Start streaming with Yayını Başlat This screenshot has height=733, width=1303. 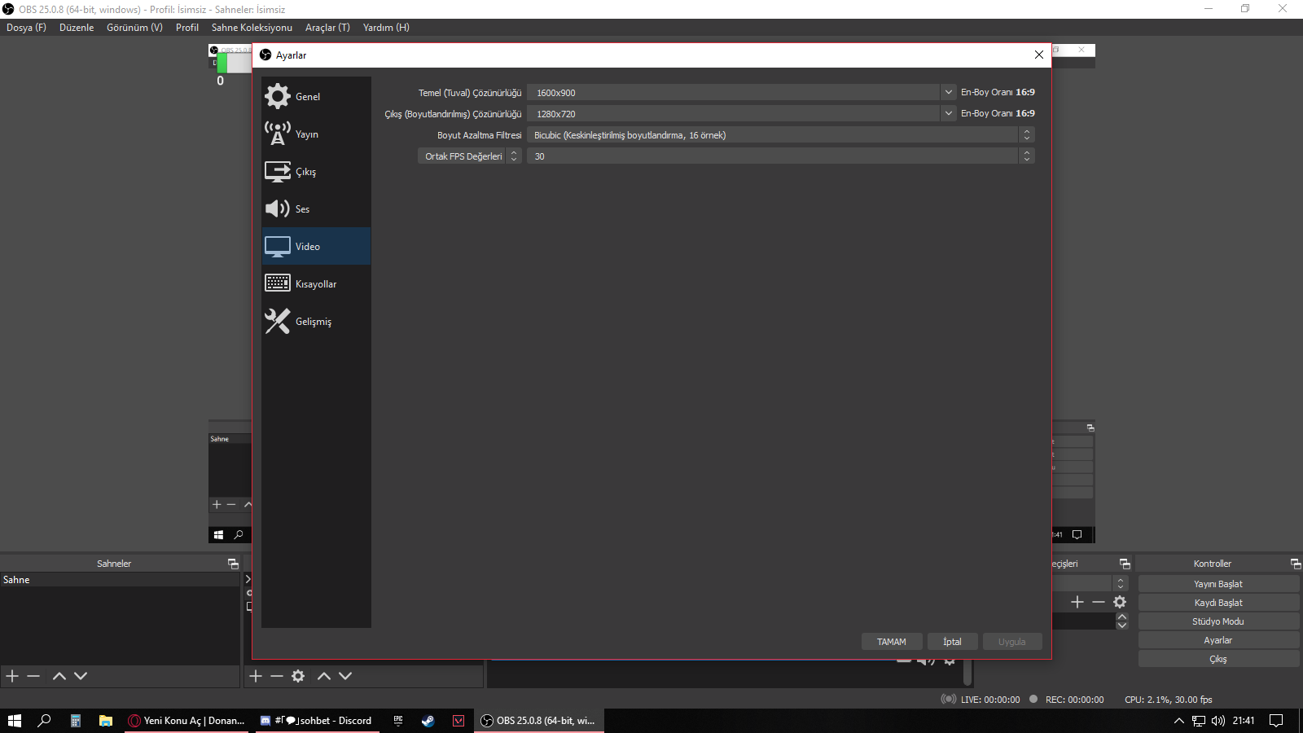coord(1218,584)
